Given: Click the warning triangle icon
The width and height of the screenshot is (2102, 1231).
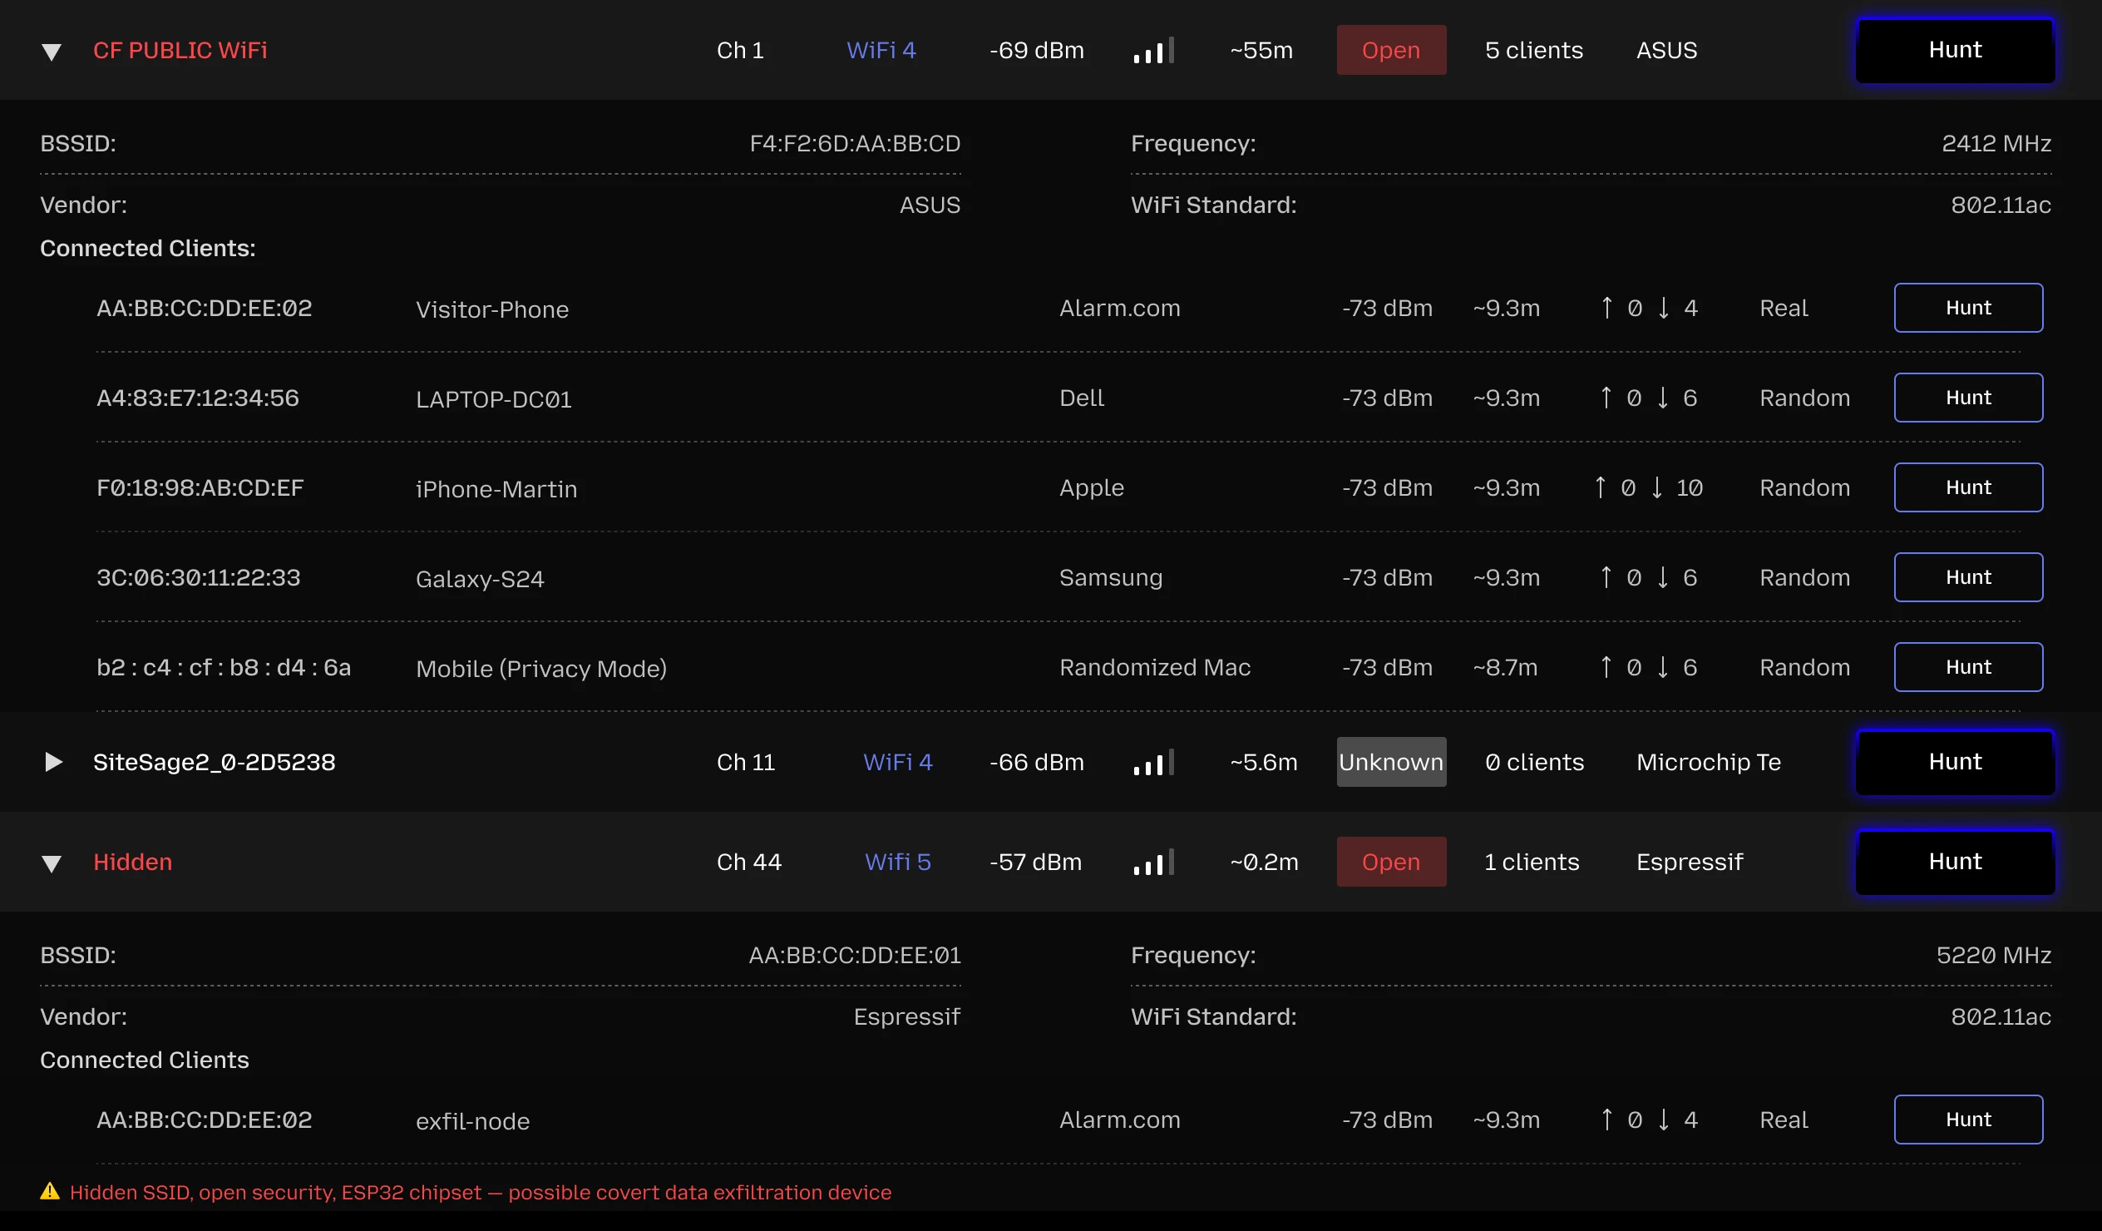Looking at the screenshot, I should 50,1191.
